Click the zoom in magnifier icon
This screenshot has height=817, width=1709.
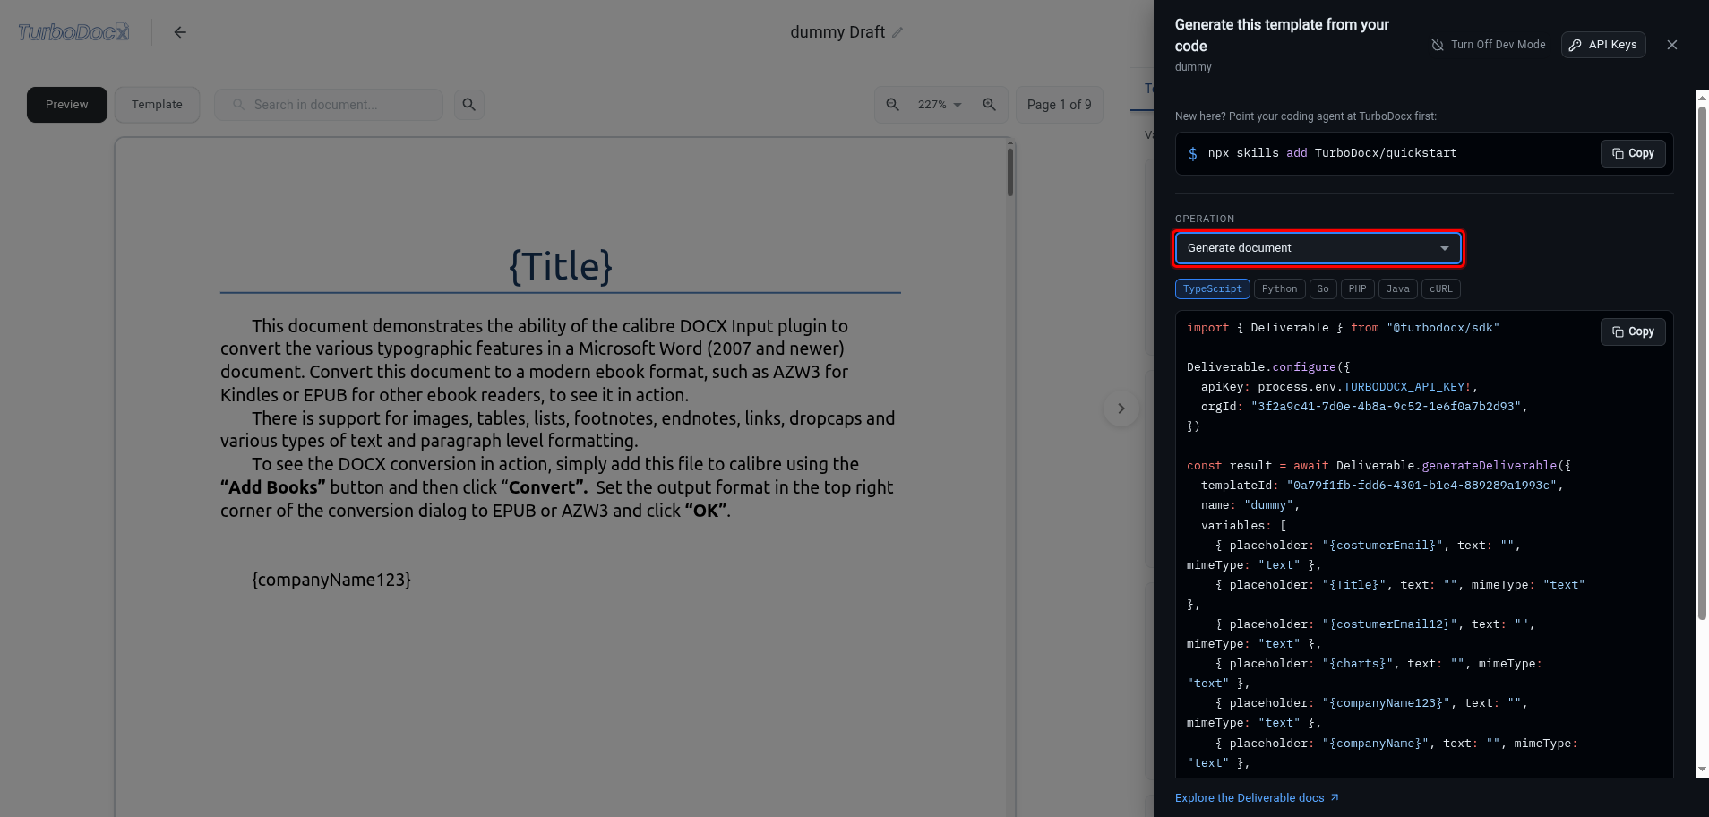click(x=990, y=105)
